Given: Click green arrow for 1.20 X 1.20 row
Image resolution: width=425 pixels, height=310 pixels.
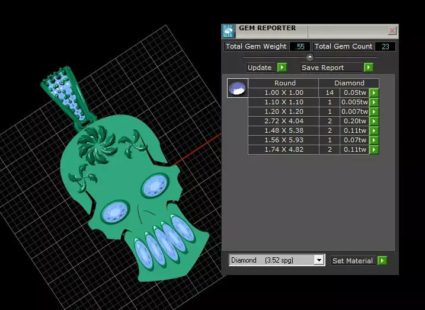Looking at the screenshot, I should click(x=374, y=111).
